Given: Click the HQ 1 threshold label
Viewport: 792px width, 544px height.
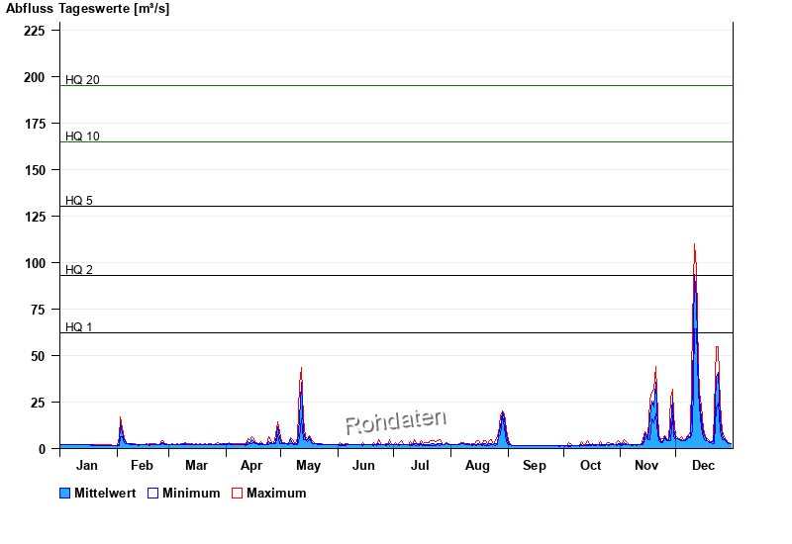Looking at the screenshot, I should 79,327.
